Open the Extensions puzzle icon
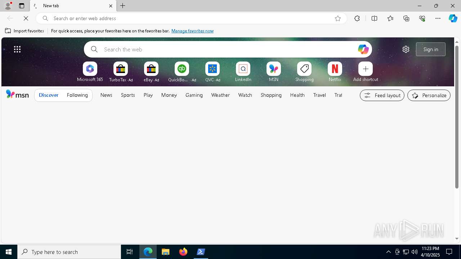Image resolution: width=461 pixels, height=259 pixels. coord(357,18)
